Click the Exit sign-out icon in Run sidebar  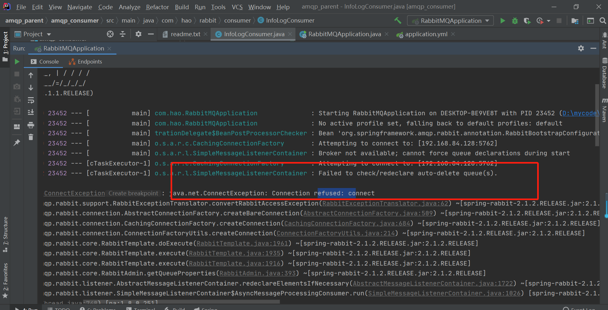pyautogui.click(x=17, y=111)
